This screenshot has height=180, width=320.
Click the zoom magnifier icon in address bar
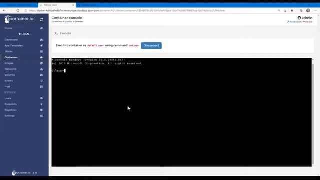[x=279, y=11]
